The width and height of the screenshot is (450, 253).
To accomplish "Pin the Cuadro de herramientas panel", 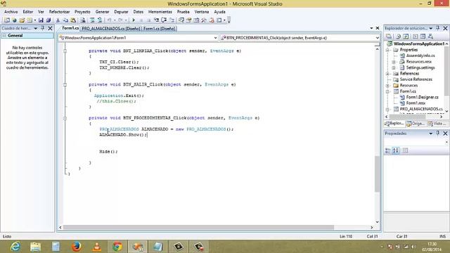I will click(43, 28).
